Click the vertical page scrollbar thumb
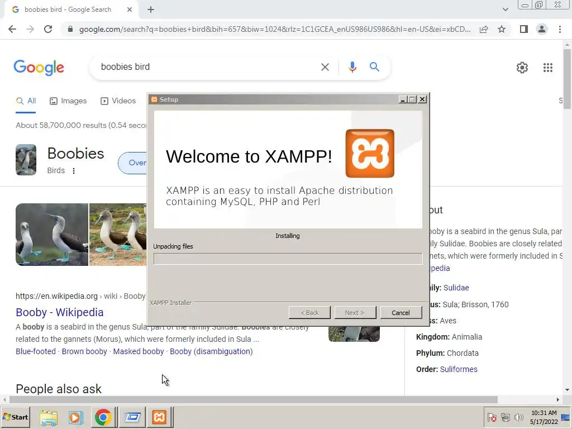The width and height of the screenshot is (572, 429). coord(567,78)
